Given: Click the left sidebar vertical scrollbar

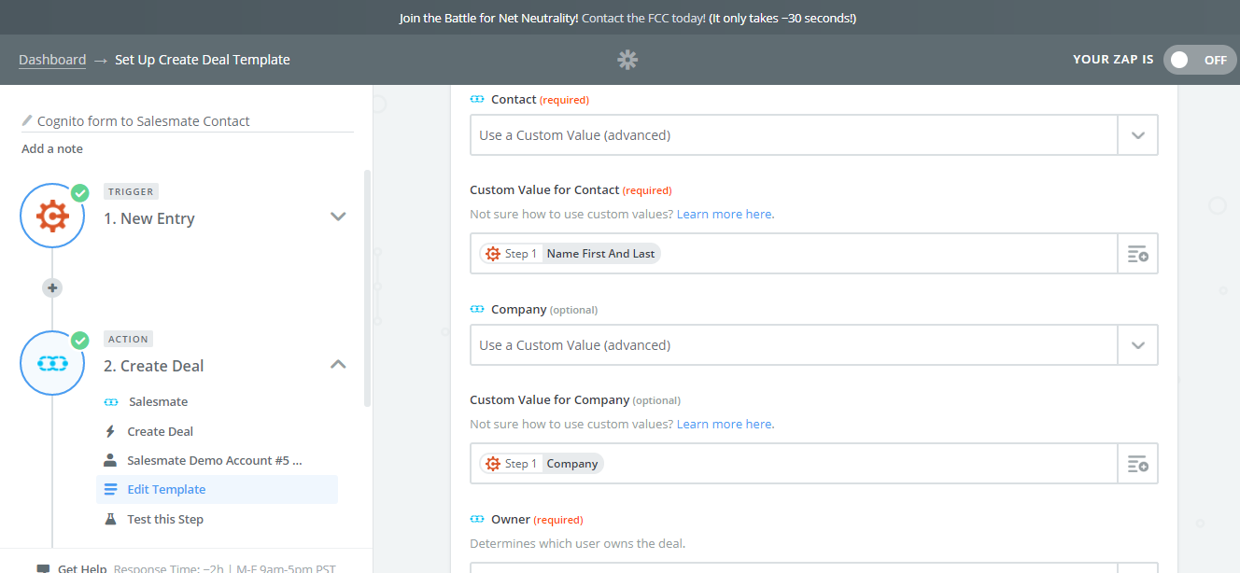Looking at the screenshot, I should (x=367, y=287).
